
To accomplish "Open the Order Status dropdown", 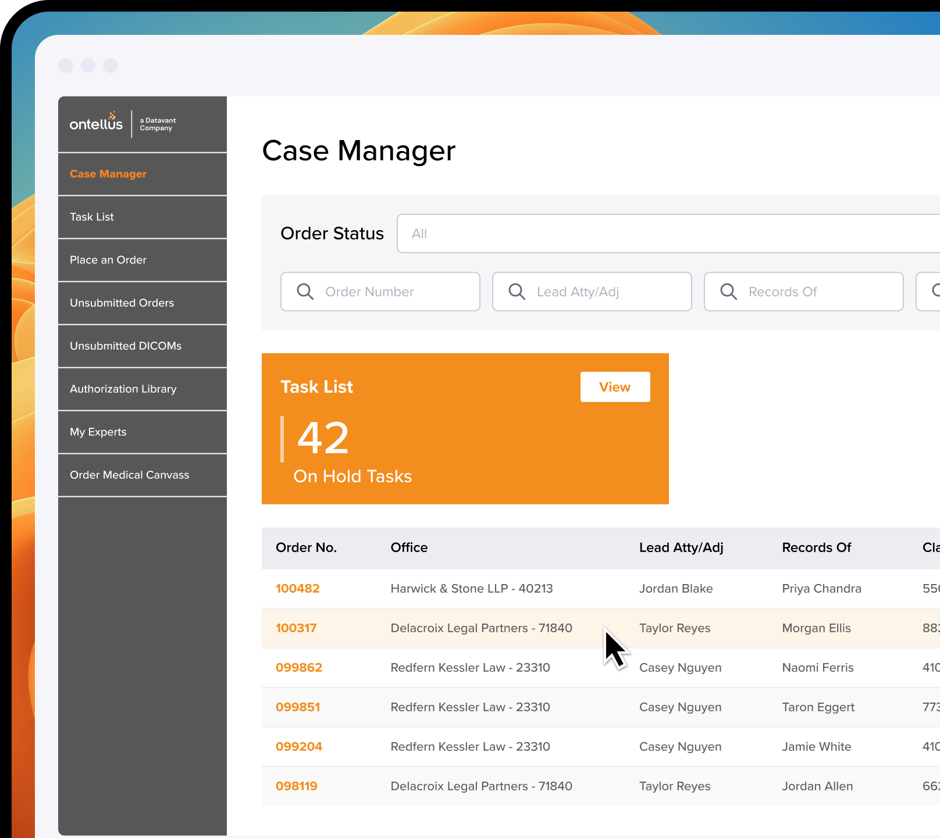I will [668, 234].
